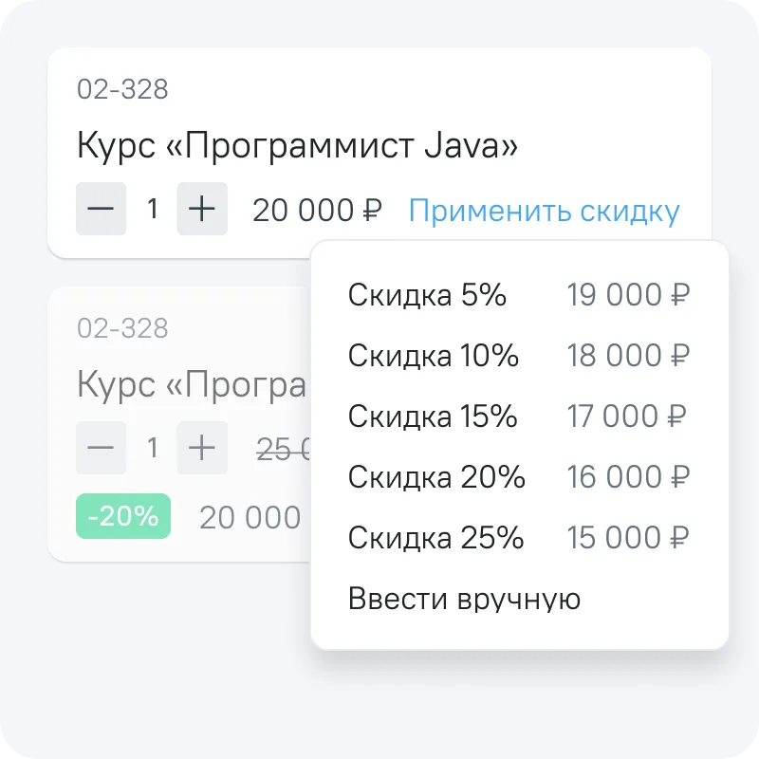This screenshot has height=759, width=759.
Task: Click minus button on first course card
Action: [x=102, y=209]
